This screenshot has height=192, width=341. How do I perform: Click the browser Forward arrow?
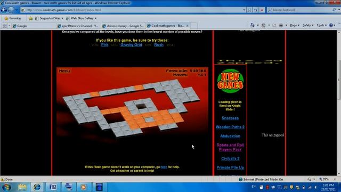click(x=11, y=10)
